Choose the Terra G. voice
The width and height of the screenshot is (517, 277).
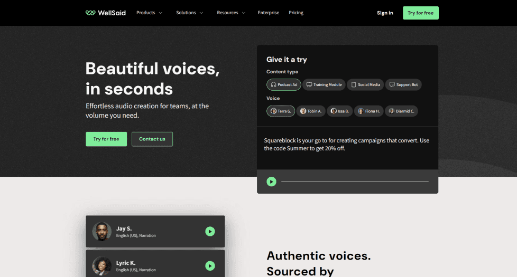pos(281,111)
